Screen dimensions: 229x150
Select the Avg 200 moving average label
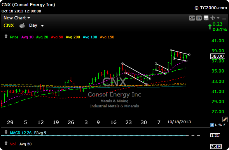point(73,37)
